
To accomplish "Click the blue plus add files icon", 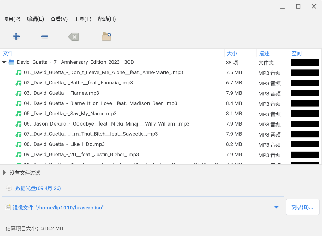I will [x=16, y=37].
